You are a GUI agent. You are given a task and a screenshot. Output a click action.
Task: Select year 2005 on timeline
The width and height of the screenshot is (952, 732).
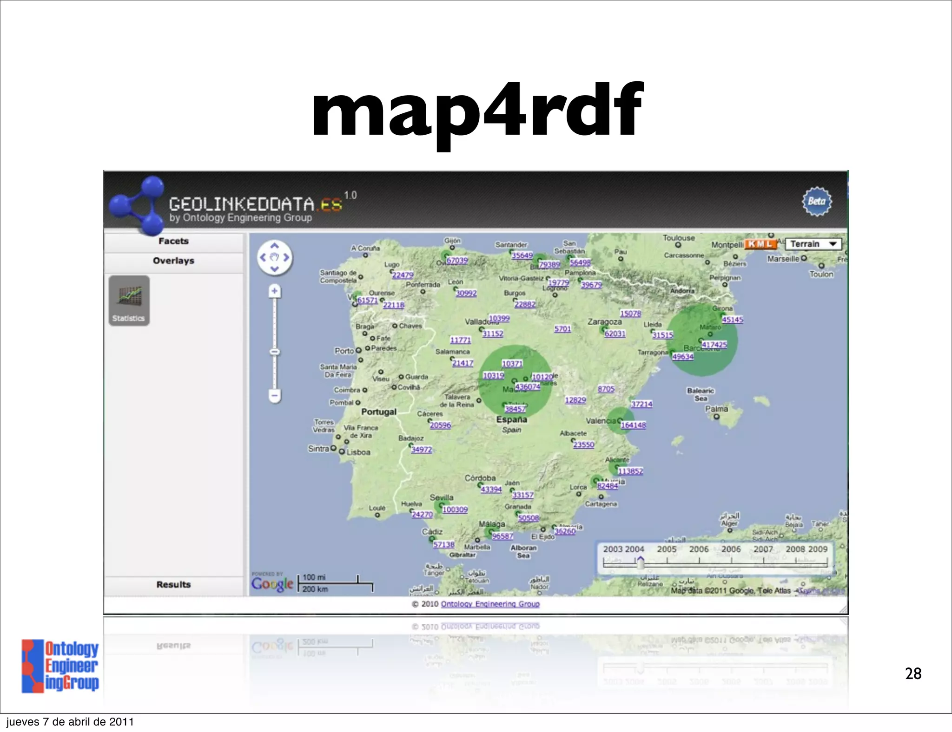(x=667, y=549)
